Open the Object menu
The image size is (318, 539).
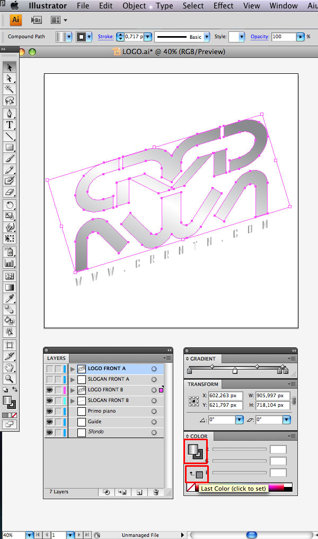coord(134,6)
